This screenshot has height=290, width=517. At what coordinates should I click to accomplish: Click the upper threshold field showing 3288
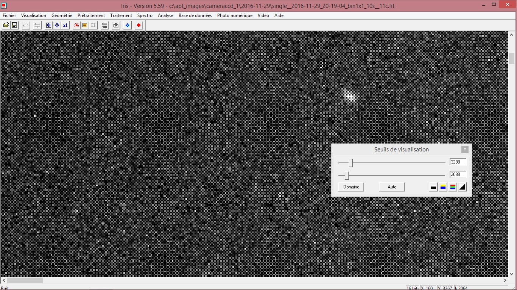click(x=458, y=162)
